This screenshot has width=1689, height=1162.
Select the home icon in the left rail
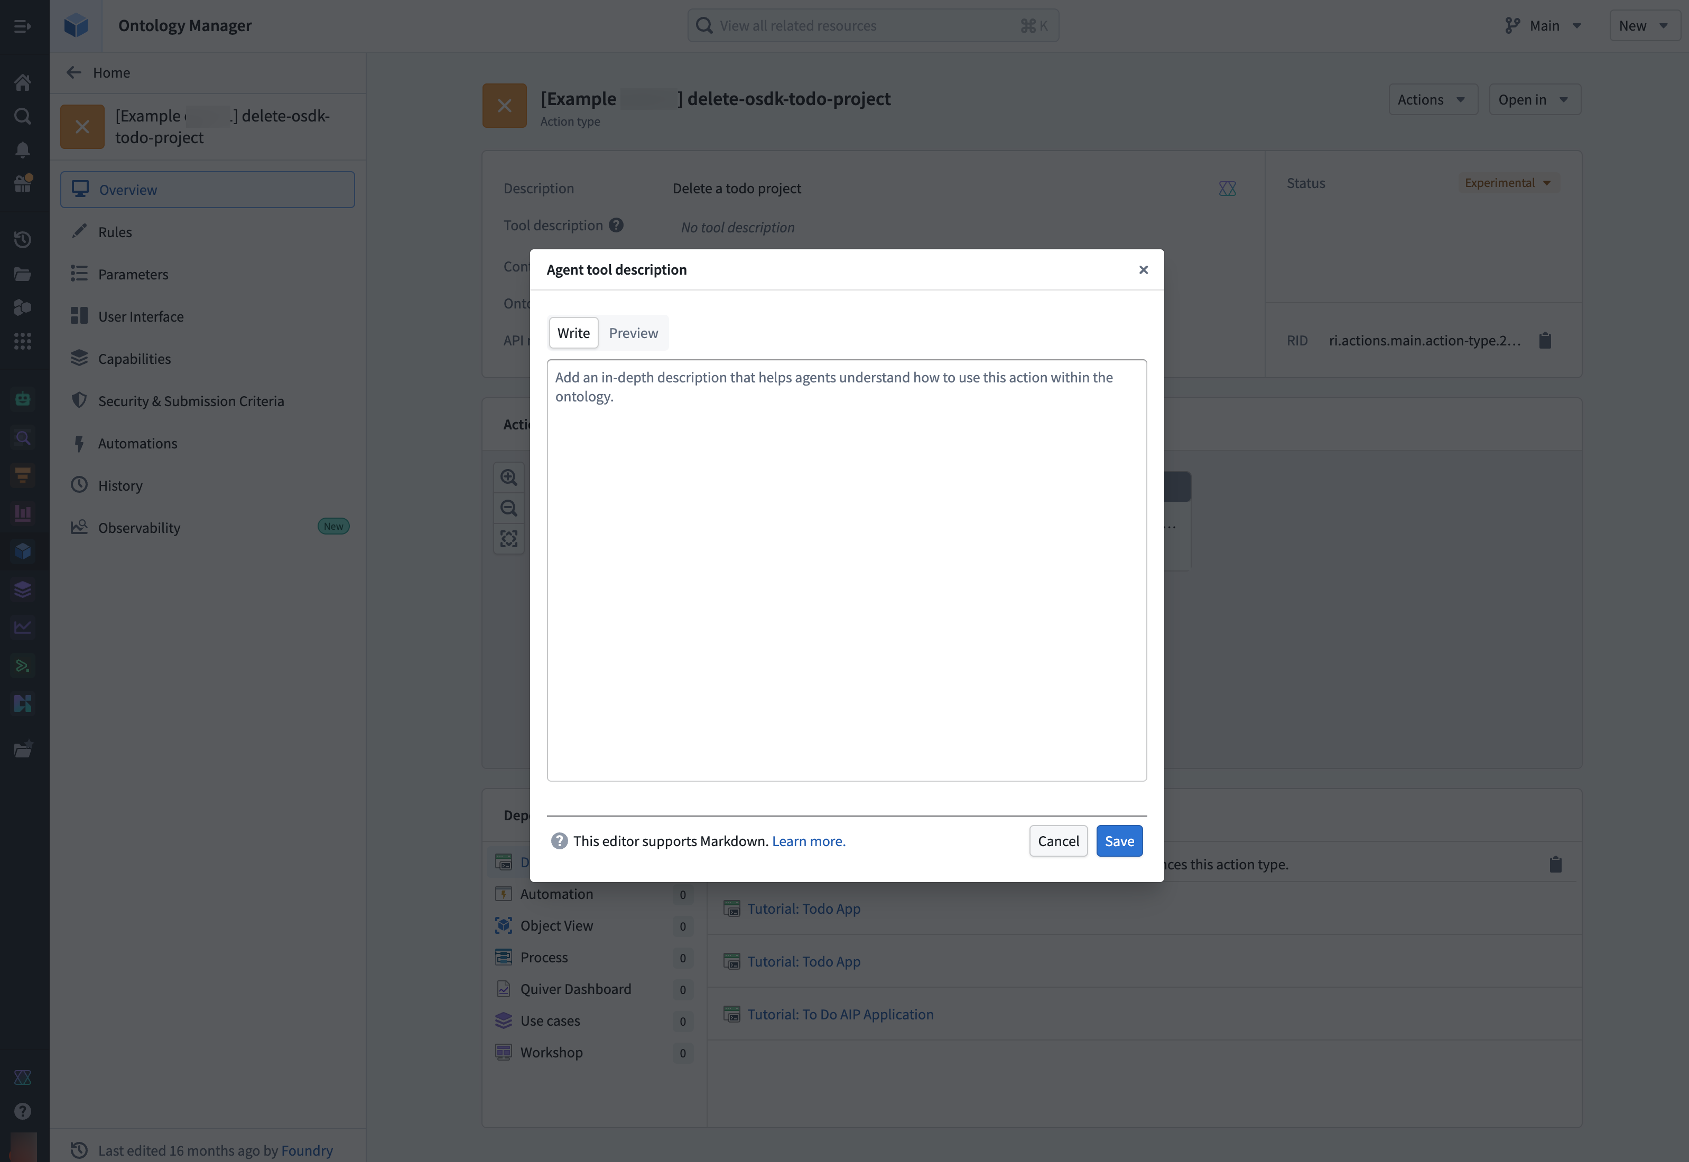(x=23, y=82)
